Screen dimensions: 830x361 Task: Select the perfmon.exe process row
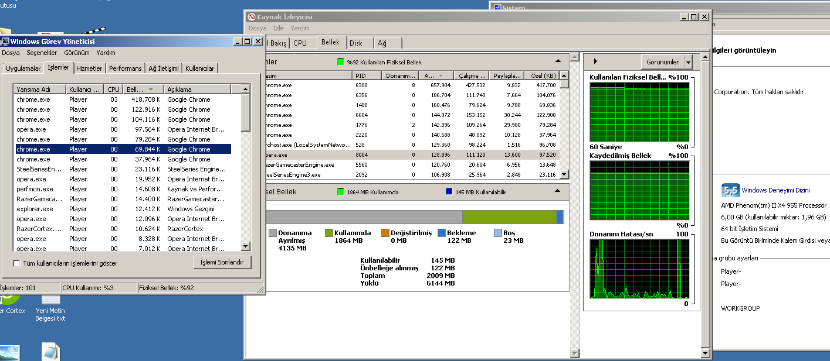point(35,189)
